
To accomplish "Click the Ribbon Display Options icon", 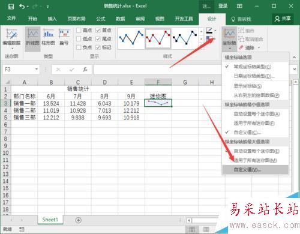I will pyautogui.click(x=239, y=6).
